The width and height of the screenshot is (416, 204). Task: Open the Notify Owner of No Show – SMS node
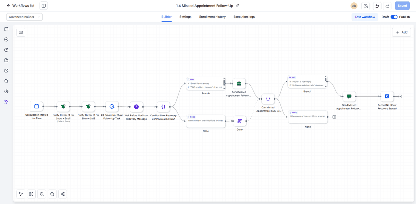pos(88,107)
